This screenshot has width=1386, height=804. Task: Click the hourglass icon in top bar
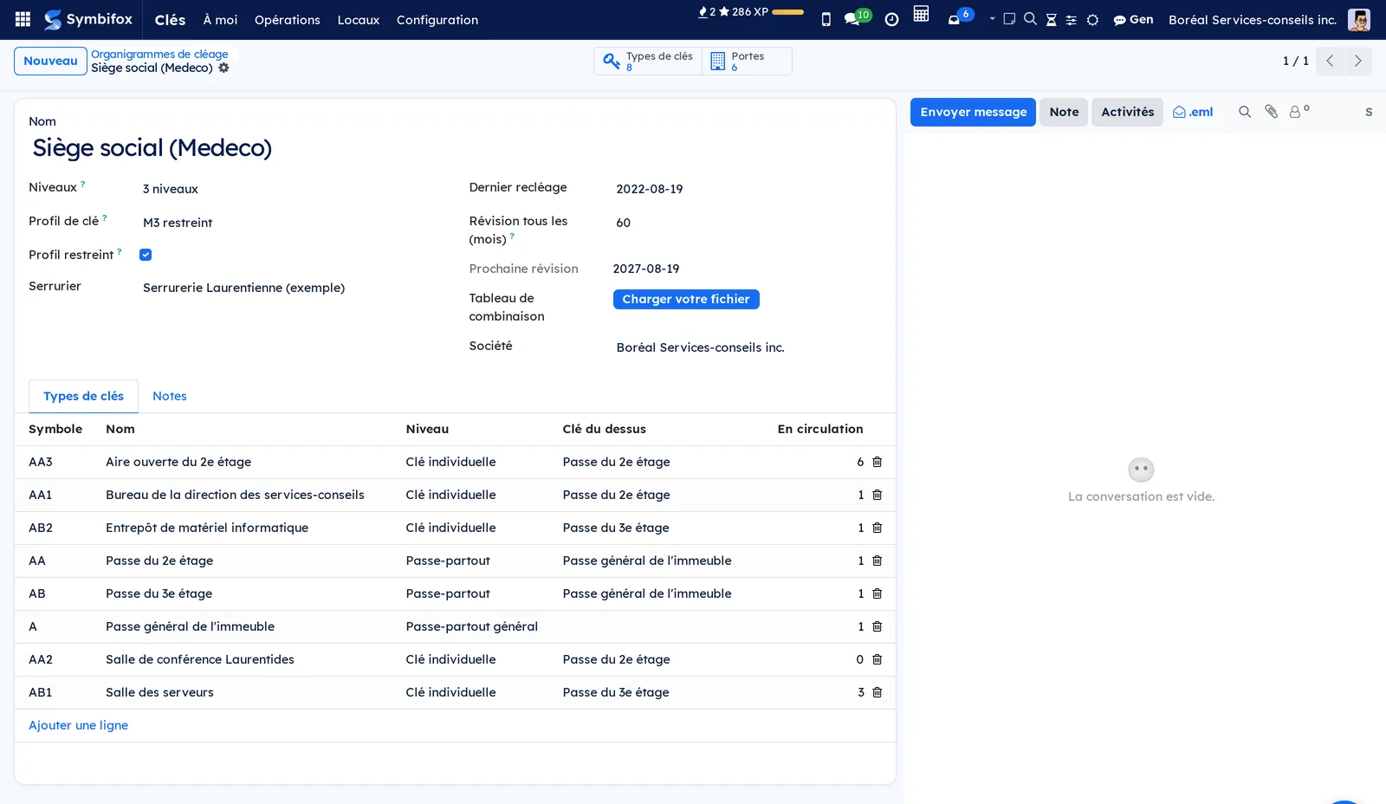tap(1051, 19)
